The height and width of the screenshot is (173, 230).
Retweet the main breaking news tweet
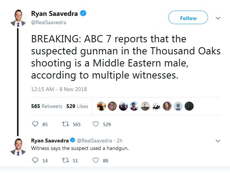click(66, 124)
